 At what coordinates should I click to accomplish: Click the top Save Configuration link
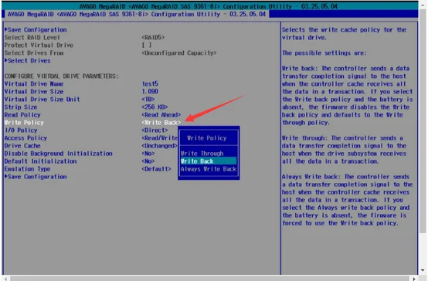point(36,30)
